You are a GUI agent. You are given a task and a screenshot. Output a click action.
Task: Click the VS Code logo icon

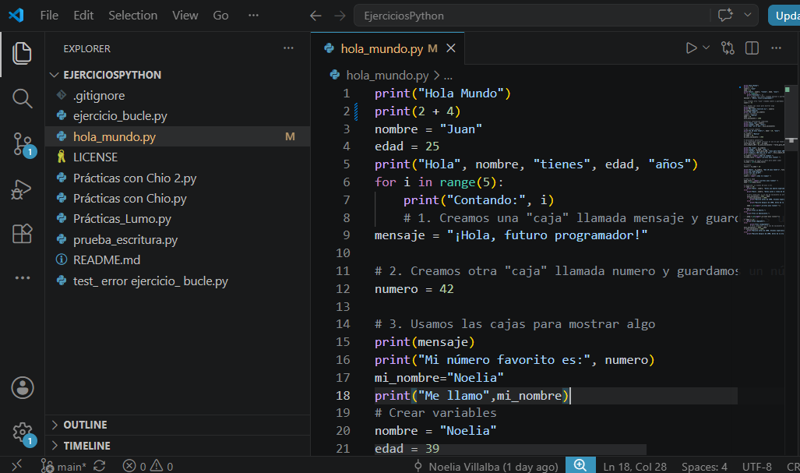click(16, 16)
